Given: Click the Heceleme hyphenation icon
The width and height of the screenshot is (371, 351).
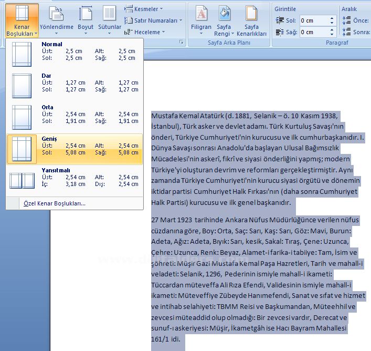Looking at the screenshot, I should (x=129, y=32).
